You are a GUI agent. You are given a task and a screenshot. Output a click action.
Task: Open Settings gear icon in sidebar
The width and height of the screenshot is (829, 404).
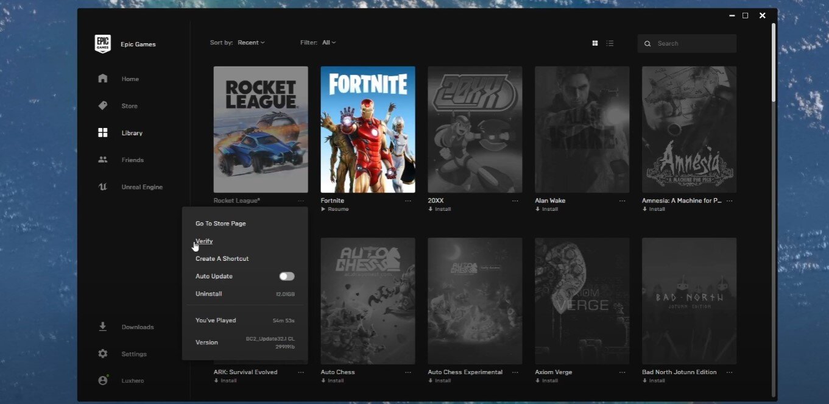pyautogui.click(x=103, y=354)
